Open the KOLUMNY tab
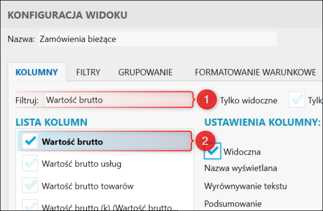 tap(37, 72)
